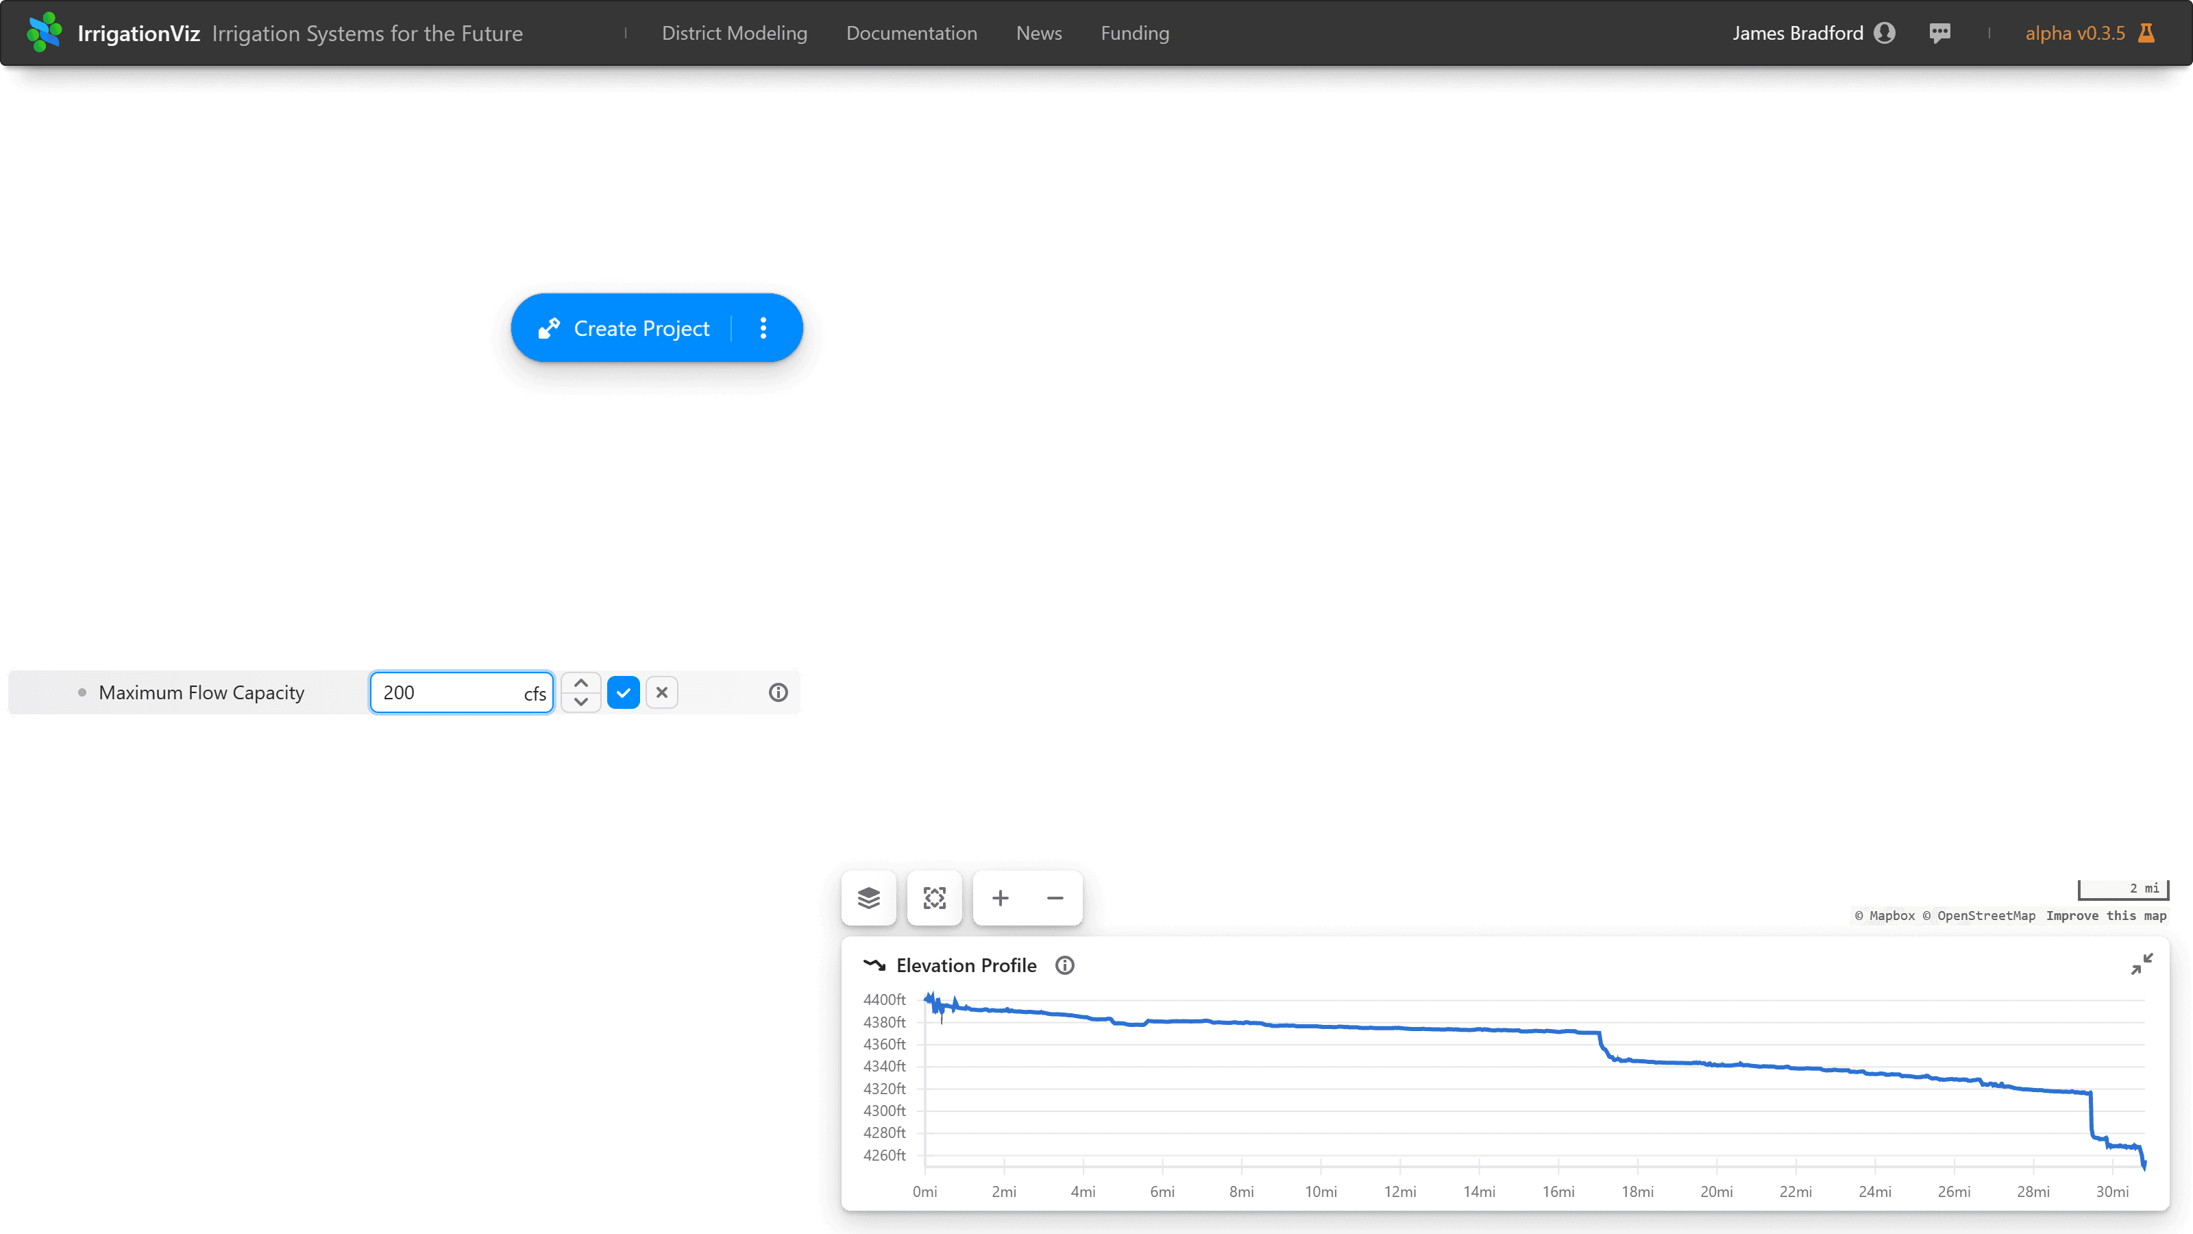
Task: Open the District Modeling menu
Action: (734, 33)
